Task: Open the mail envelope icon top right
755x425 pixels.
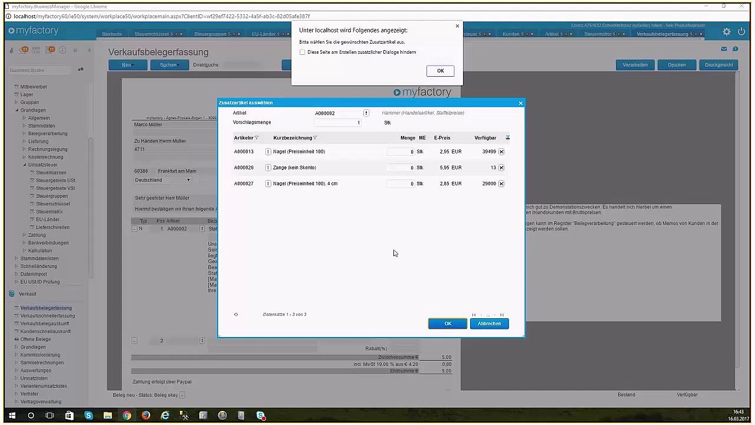Action: click(724, 49)
